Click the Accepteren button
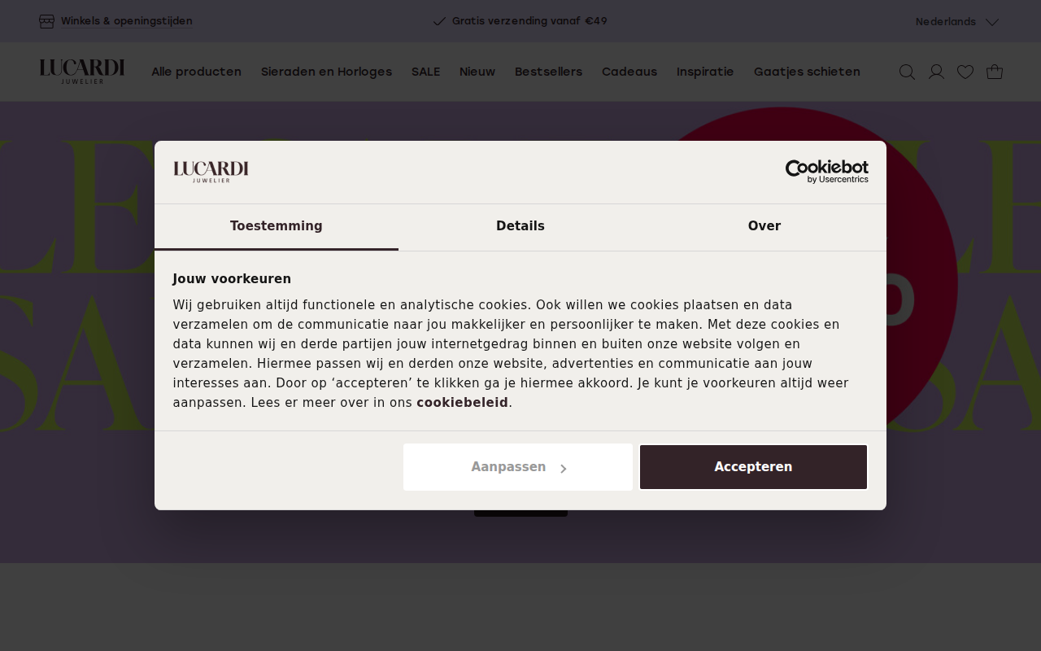 click(x=753, y=467)
